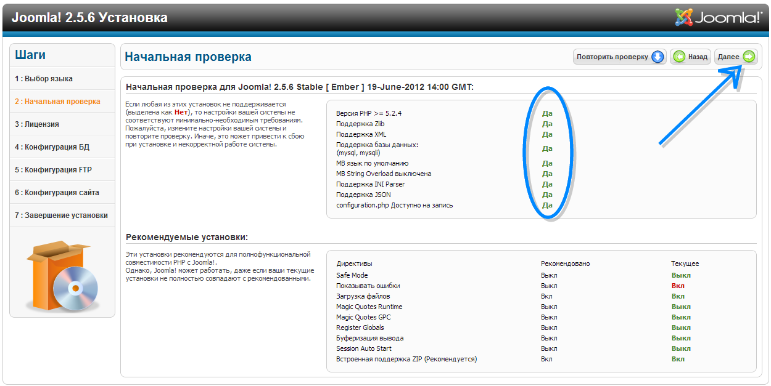Click the green right-arrow icon beside Далее
The height and width of the screenshot is (386, 771).
[749, 57]
